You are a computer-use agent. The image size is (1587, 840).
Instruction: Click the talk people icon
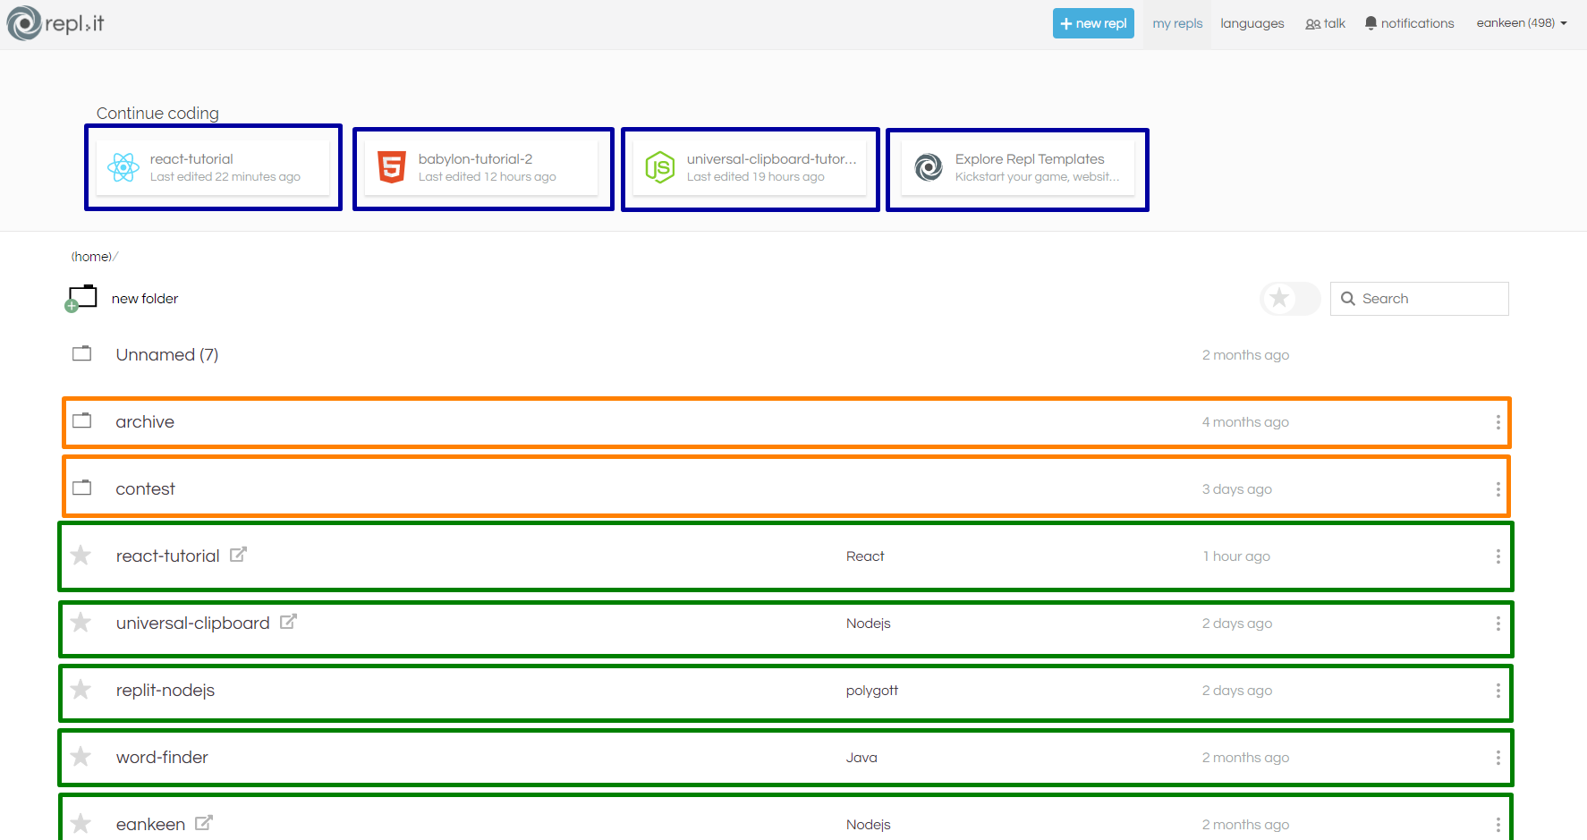coord(1312,24)
